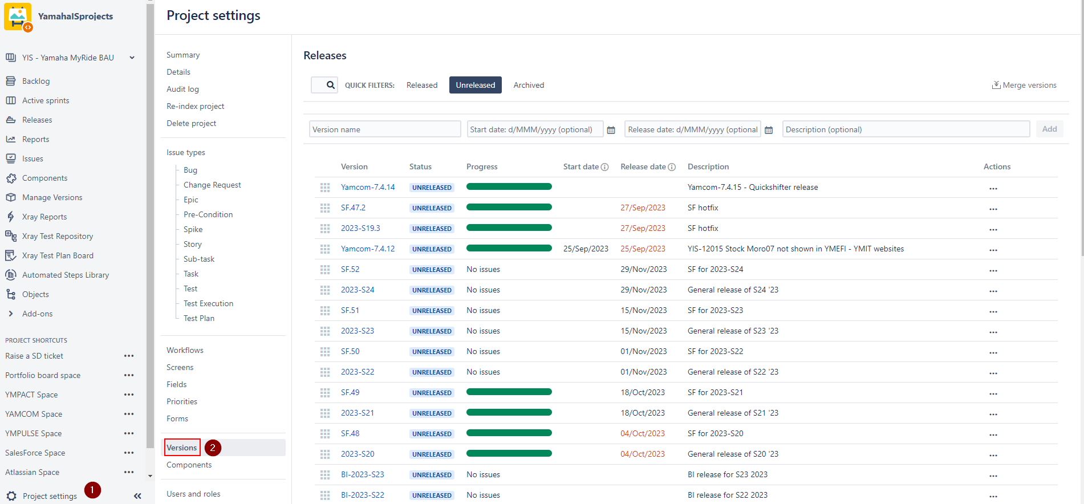Toggle the Unreleased quick filter
Viewport: 1084px width, 504px height.
pos(476,85)
